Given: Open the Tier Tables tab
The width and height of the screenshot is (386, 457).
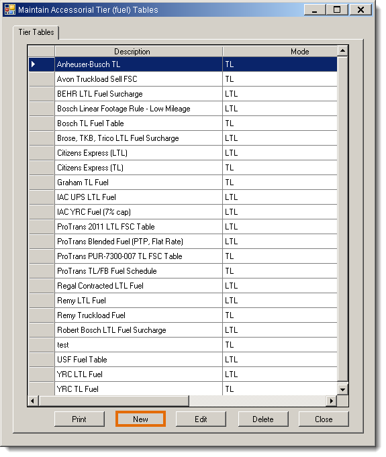Looking at the screenshot, I should (36, 32).
